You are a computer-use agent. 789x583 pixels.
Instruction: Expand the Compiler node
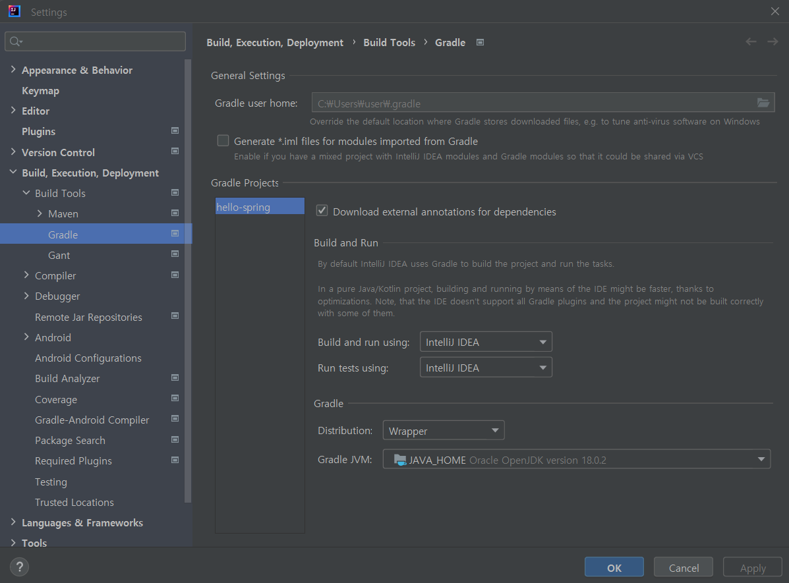[26, 275]
